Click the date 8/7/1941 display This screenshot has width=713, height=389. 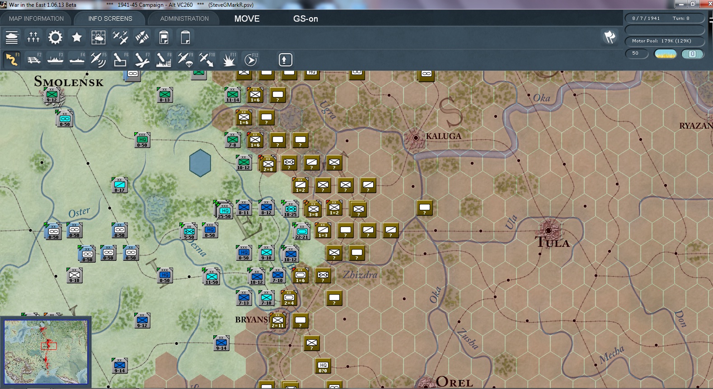coord(646,19)
